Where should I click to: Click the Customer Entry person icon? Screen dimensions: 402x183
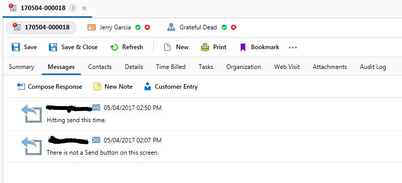(148, 87)
